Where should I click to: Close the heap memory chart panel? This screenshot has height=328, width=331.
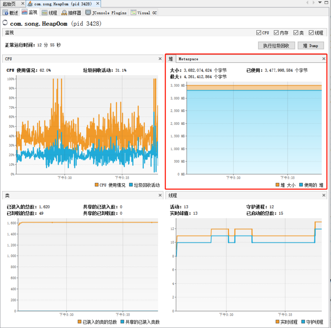point(324,59)
